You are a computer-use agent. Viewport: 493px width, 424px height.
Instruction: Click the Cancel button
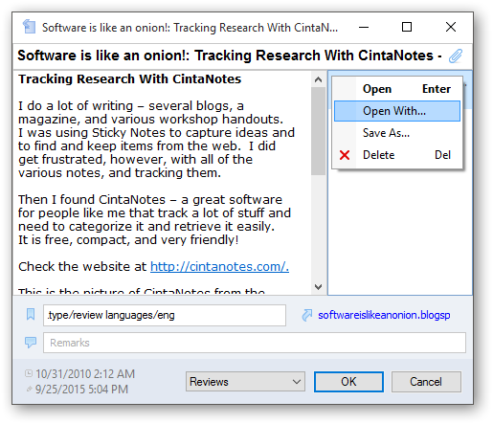point(426,382)
